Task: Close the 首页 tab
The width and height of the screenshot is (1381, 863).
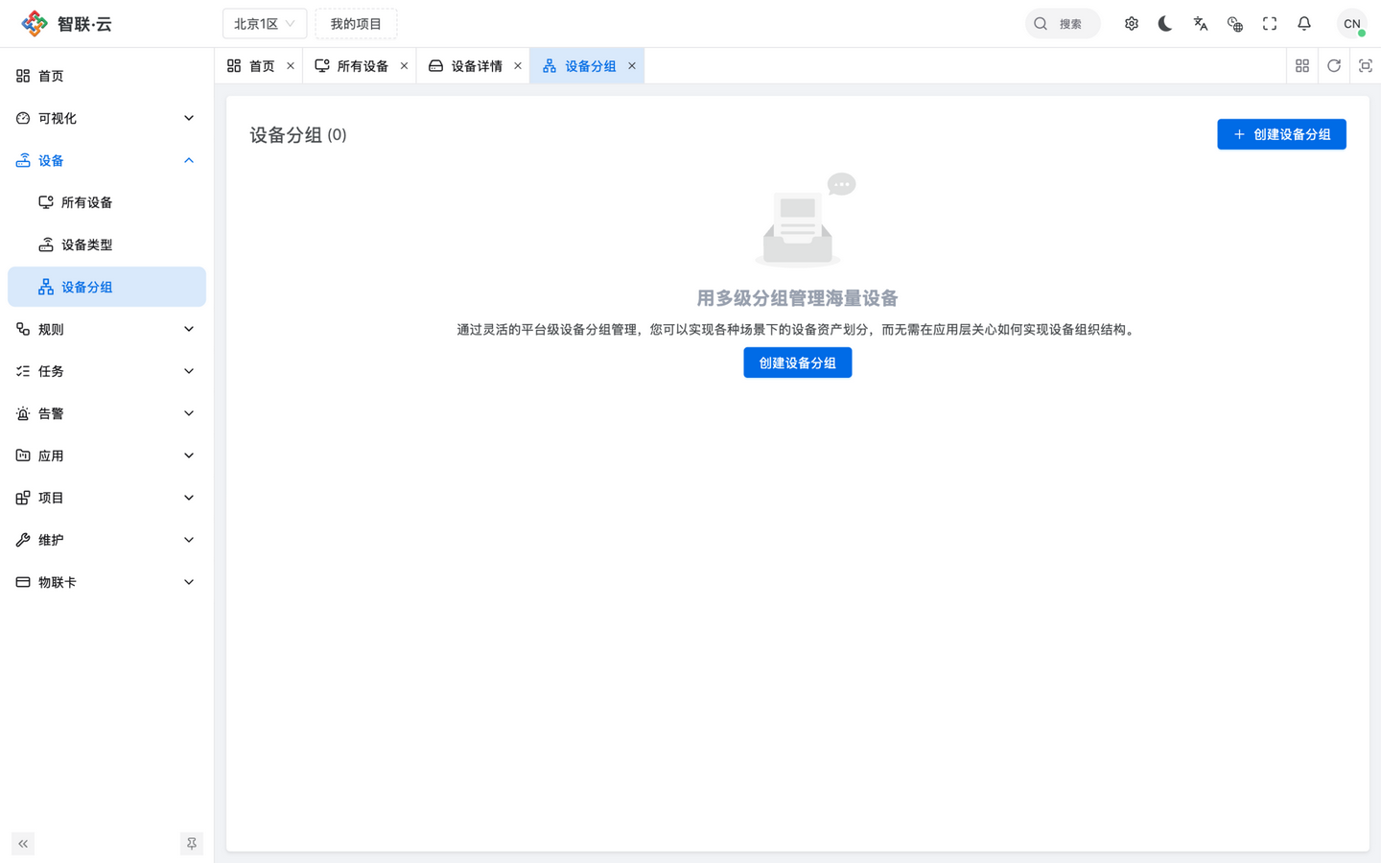Action: click(x=291, y=66)
